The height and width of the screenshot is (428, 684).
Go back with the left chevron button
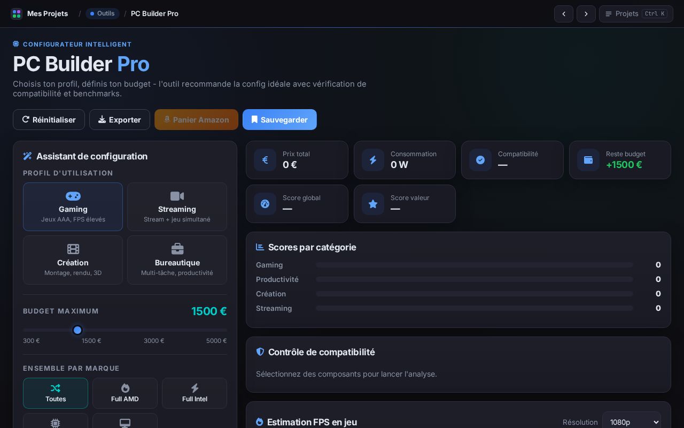click(564, 14)
